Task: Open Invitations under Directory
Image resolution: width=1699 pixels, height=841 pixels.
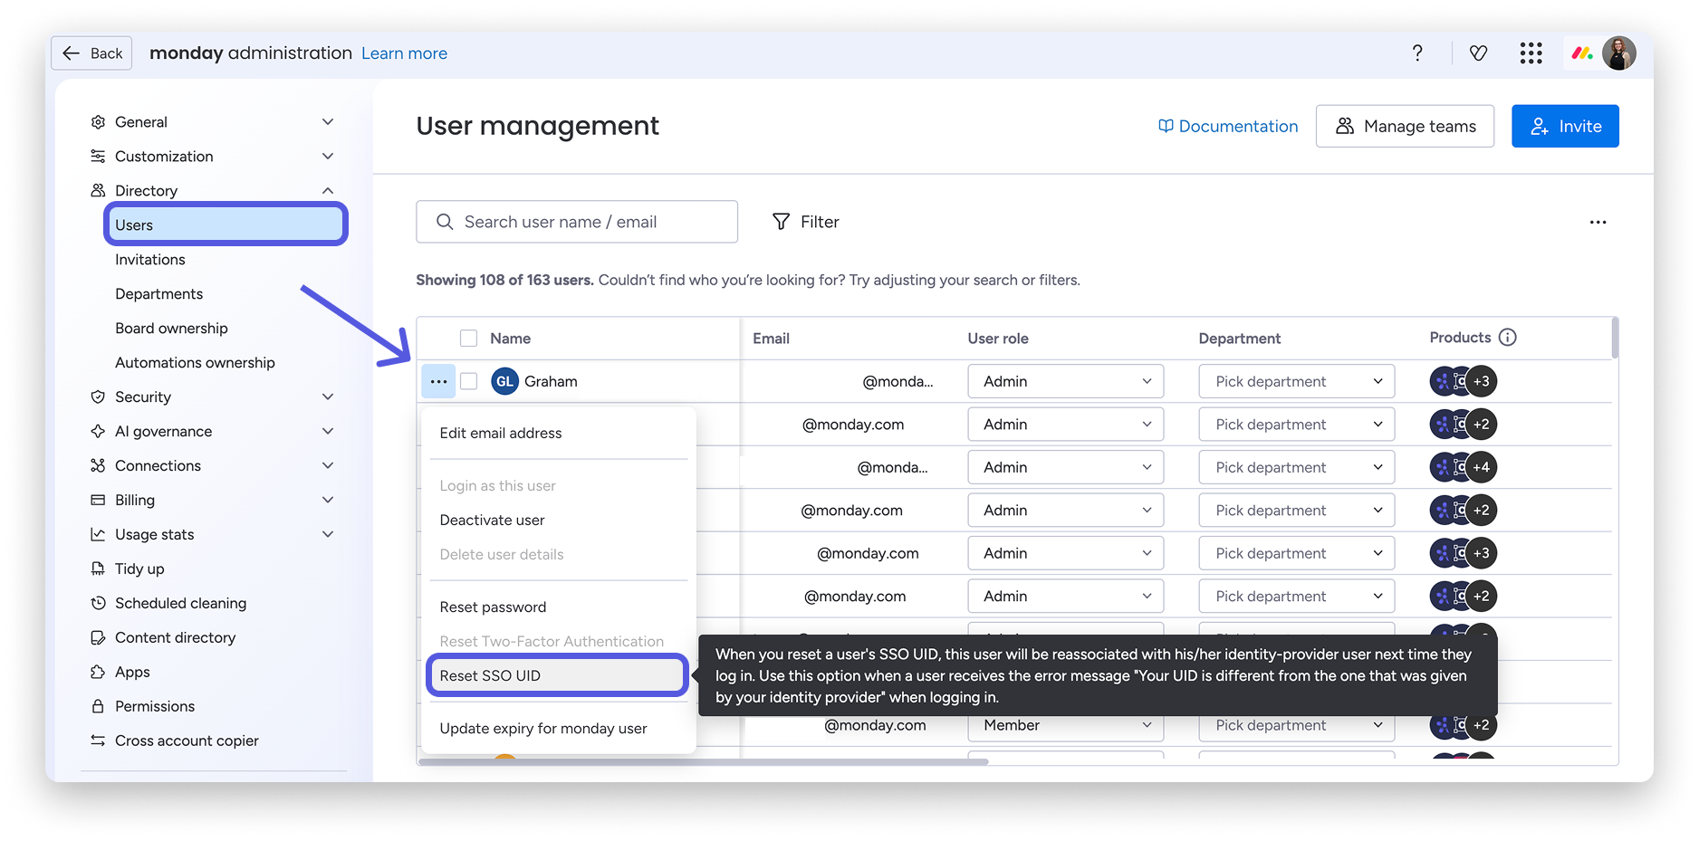Action: [x=150, y=260]
